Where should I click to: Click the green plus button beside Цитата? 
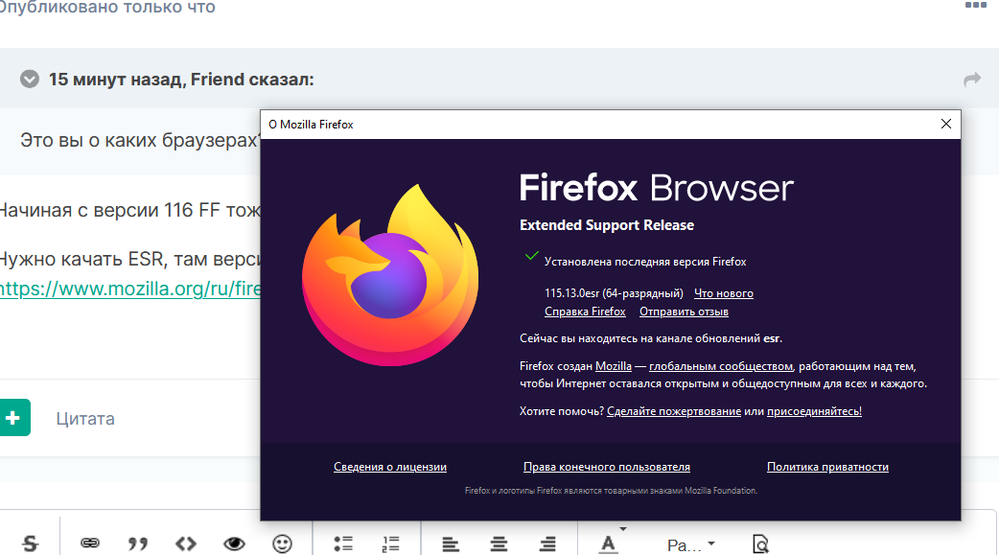(14, 417)
